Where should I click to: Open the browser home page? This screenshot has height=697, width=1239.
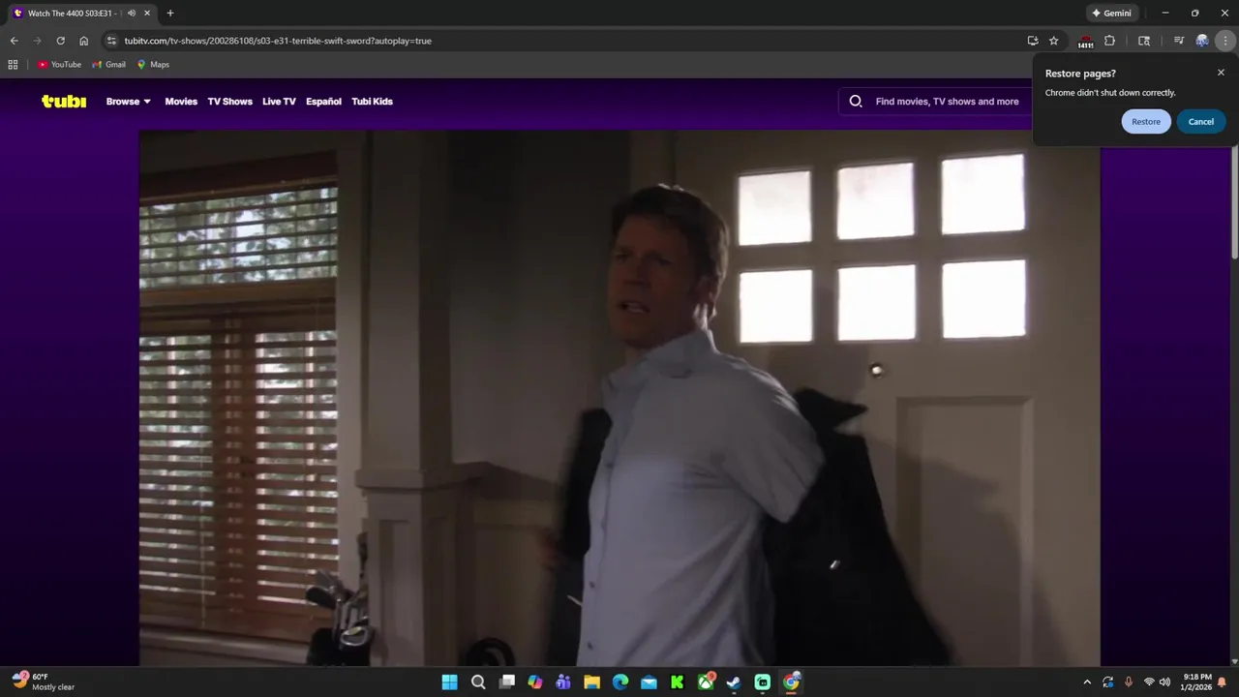(84, 41)
